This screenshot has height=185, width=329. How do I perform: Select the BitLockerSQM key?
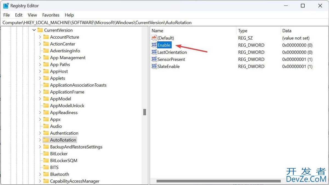[x=64, y=160]
